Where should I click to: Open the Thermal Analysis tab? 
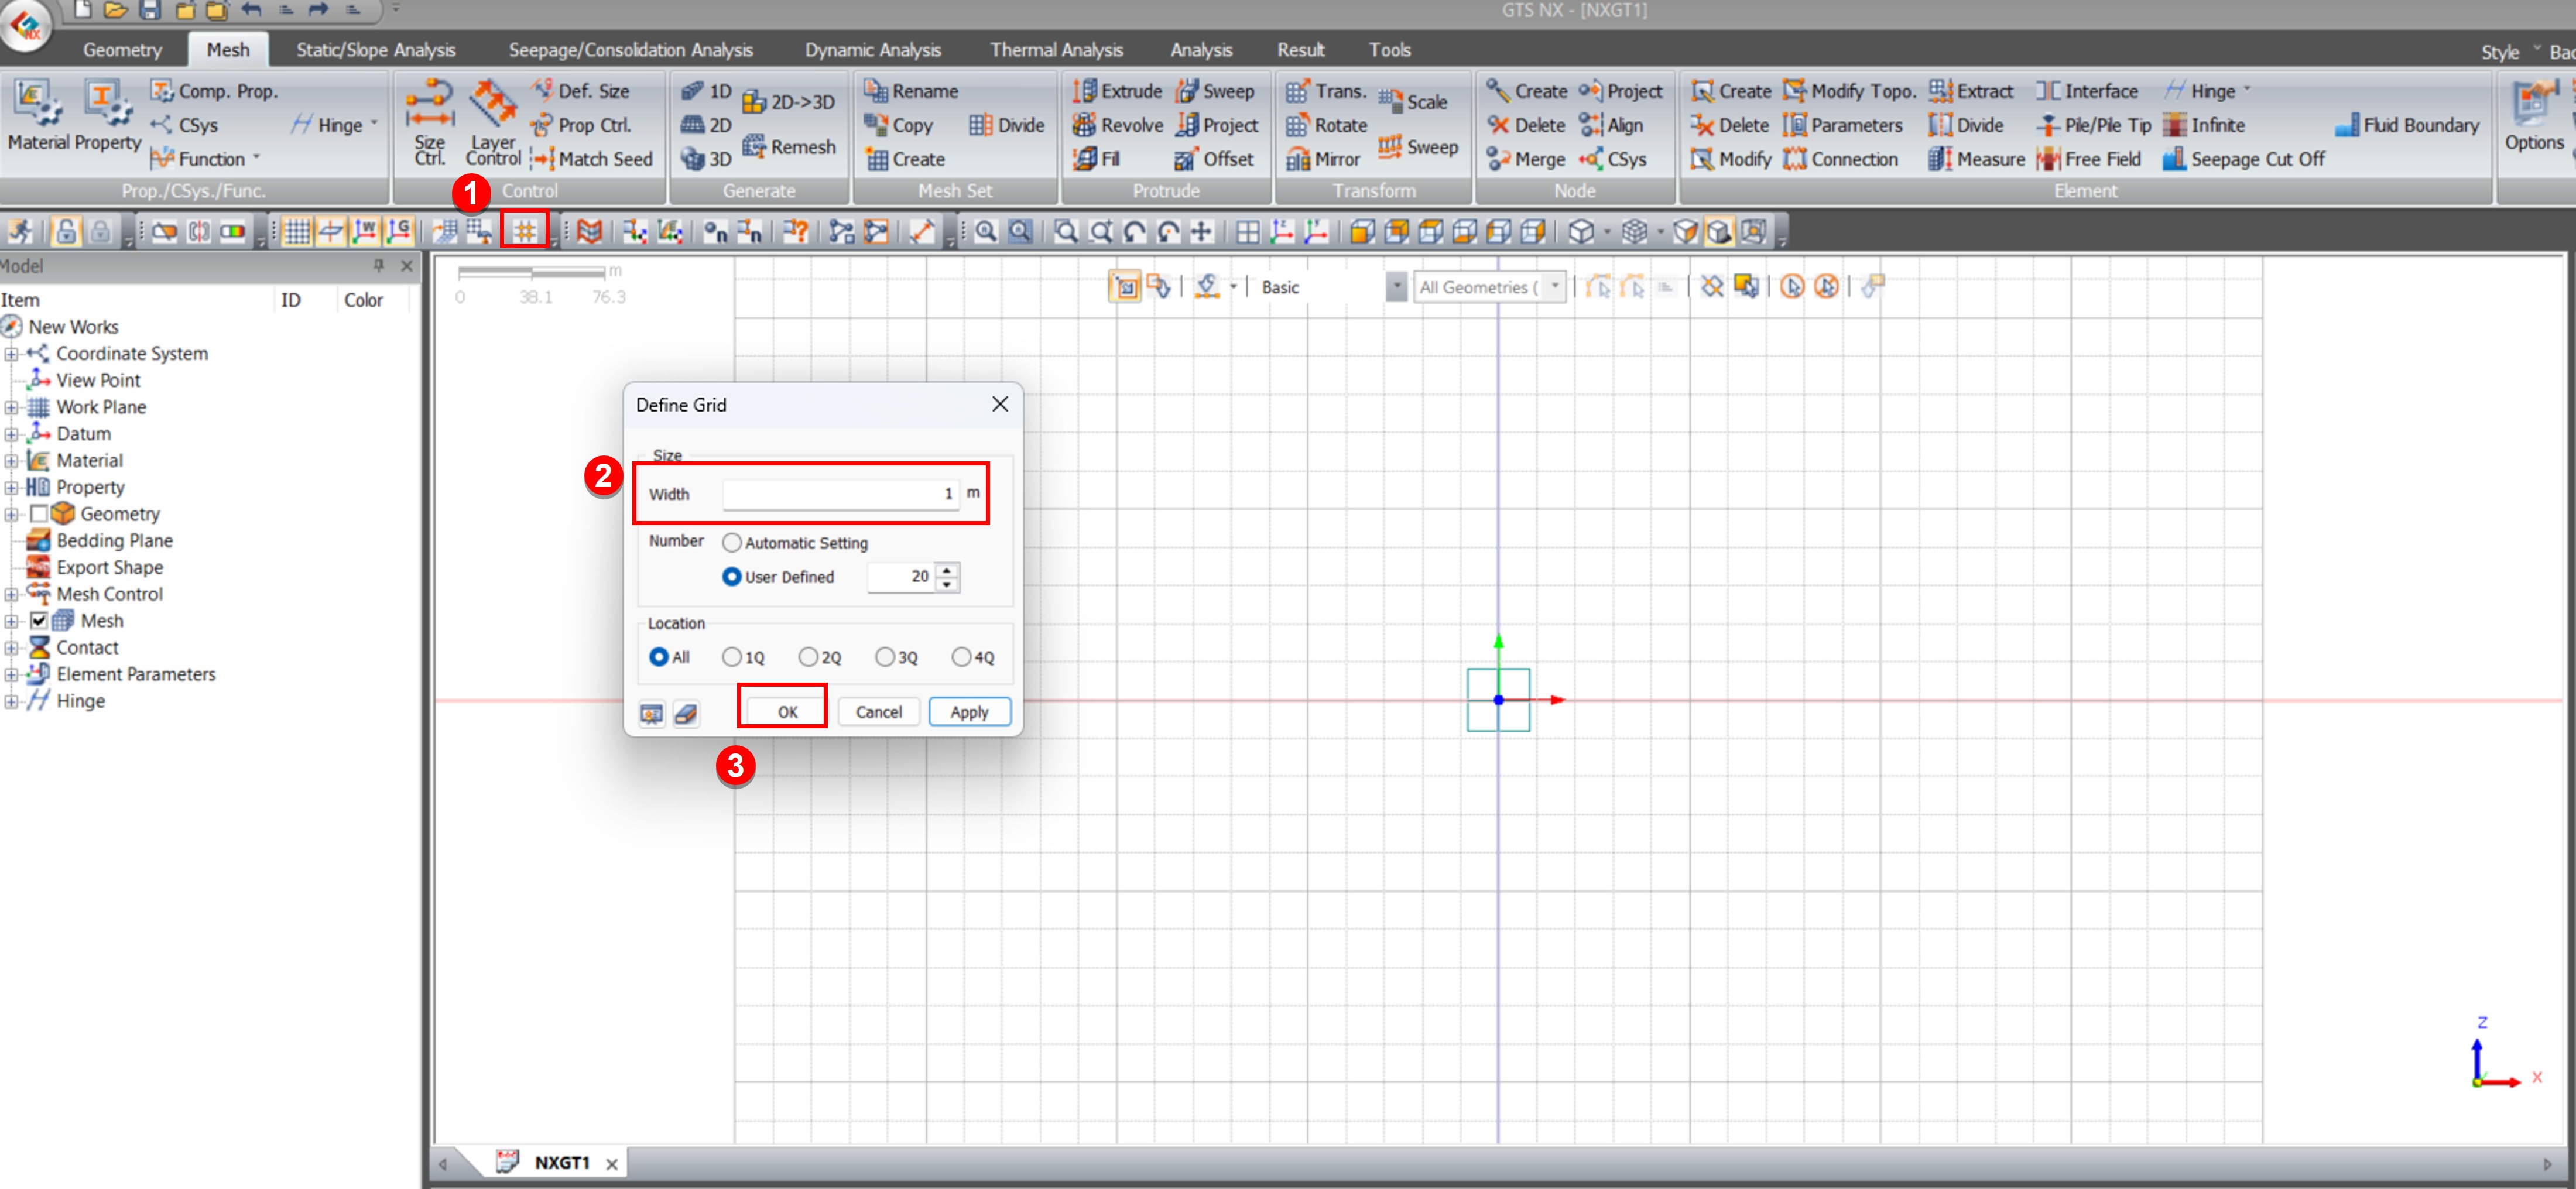[x=1057, y=50]
